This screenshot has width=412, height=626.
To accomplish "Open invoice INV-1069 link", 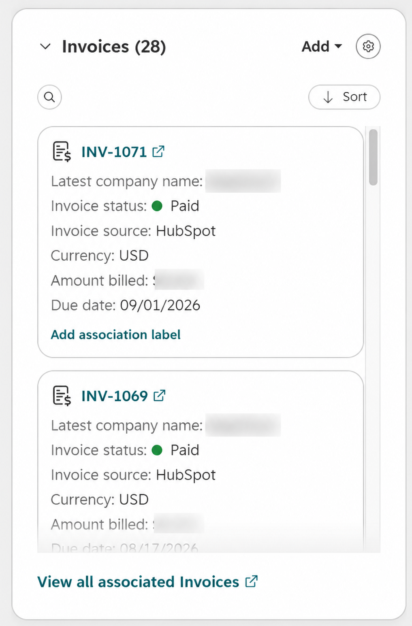I will click(x=115, y=396).
